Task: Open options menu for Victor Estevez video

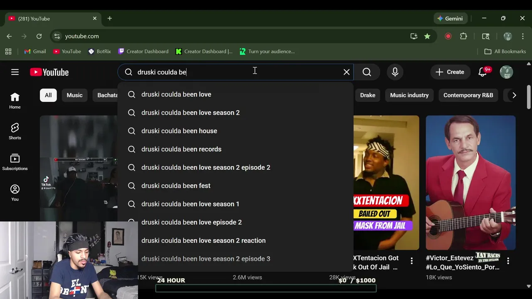Action: (x=508, y=261)
